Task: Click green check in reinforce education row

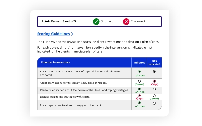Action: 136,92
